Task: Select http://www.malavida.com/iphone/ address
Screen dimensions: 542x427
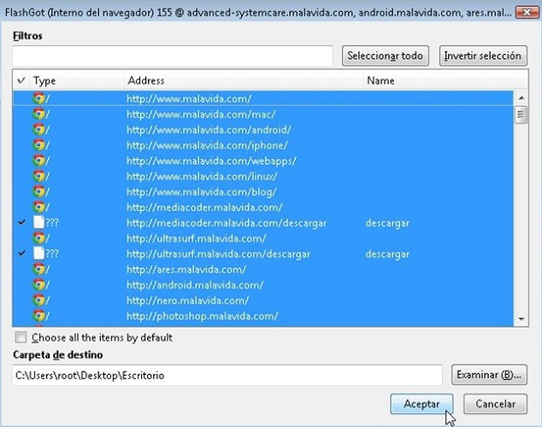Action: point(207,145)
